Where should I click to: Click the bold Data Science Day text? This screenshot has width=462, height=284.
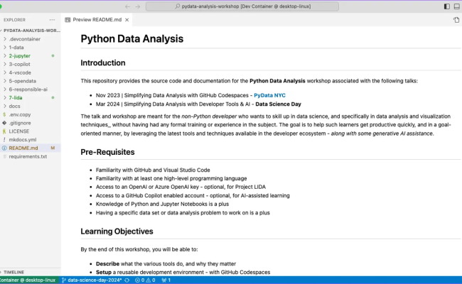click(278, 104)
